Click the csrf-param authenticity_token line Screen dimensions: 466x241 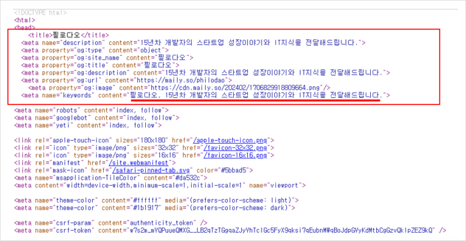point(110,223)
